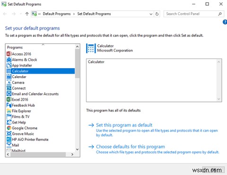This screenshot has width=227, height=175.
Task: Click Set this program as default
Action: (x=124, y=125)
